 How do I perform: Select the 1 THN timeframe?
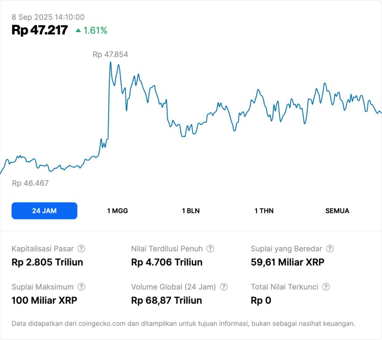coord(264,210)
